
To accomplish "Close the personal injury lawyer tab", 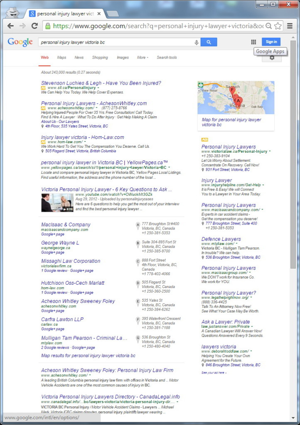I will coord(99,14).
